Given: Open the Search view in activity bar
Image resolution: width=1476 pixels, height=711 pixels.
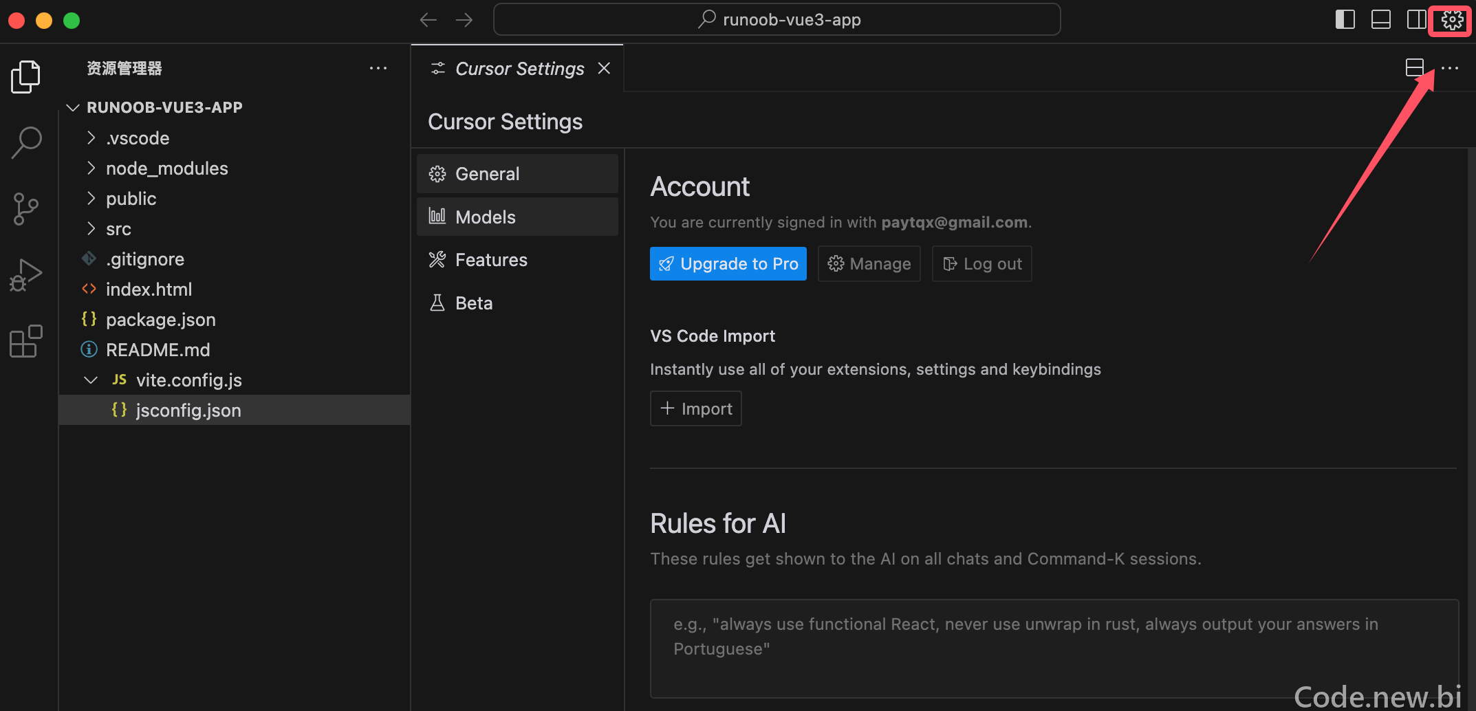Looking at the screenshot, I should tap(26, 142).
